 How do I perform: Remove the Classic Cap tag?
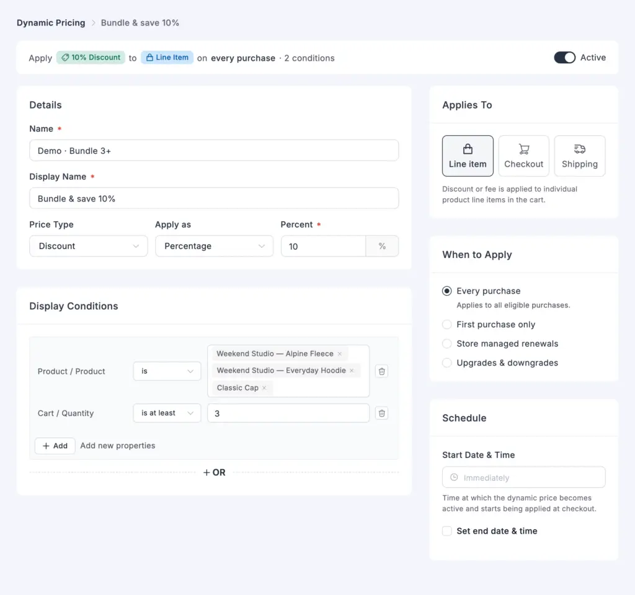click(264, 388)
